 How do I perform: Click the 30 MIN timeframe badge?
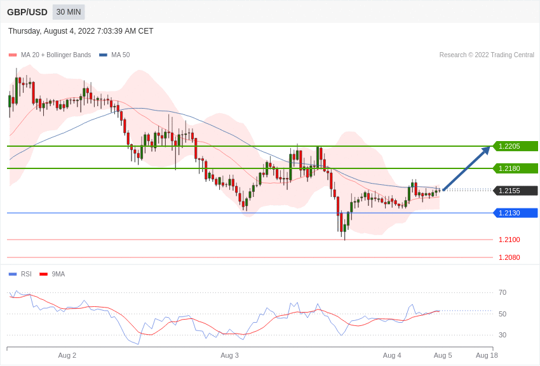(x=69, y=12)
